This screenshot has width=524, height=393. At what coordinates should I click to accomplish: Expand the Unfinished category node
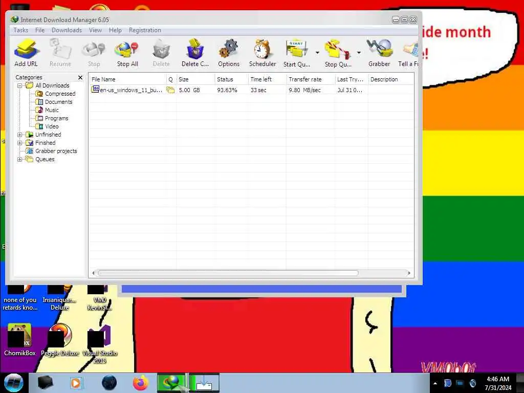point(20,135)
